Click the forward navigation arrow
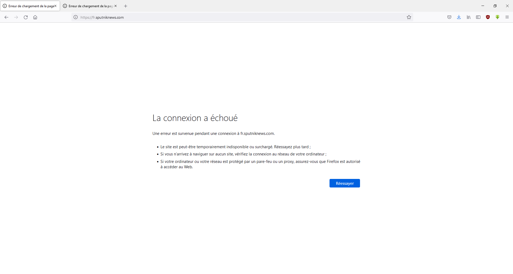 (16, 17)
